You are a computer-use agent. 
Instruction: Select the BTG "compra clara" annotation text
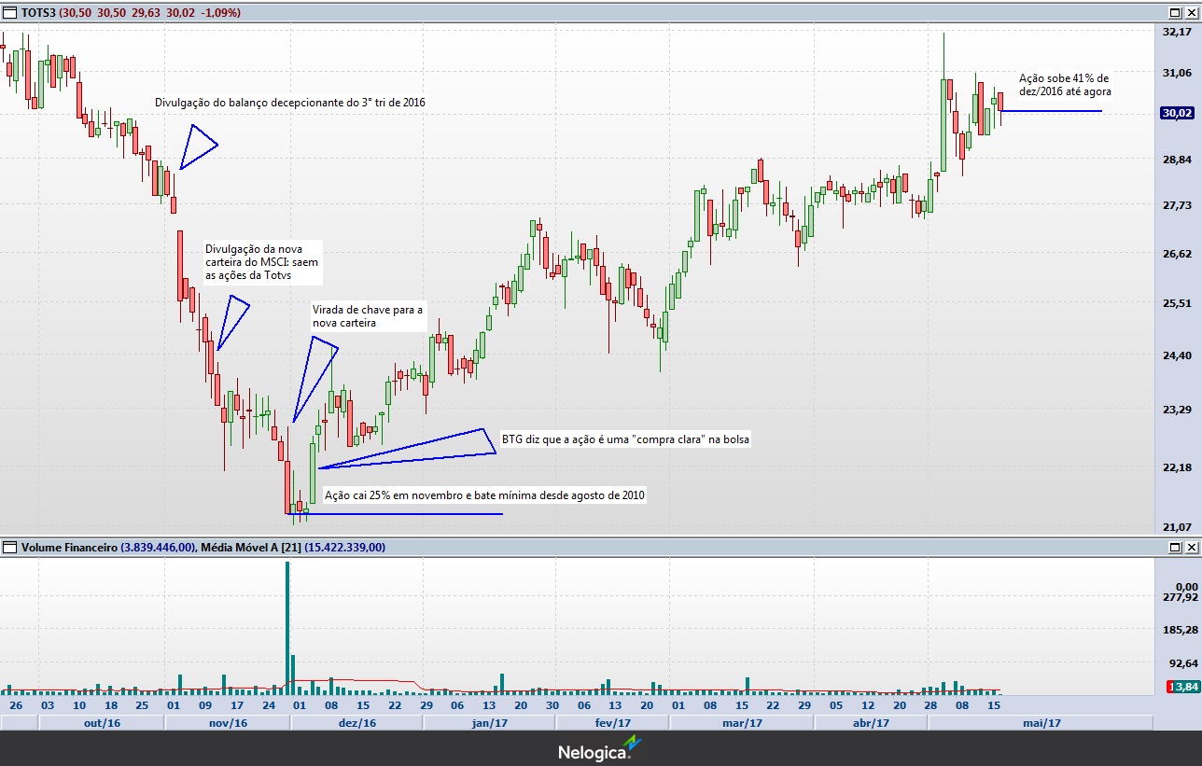625,439
